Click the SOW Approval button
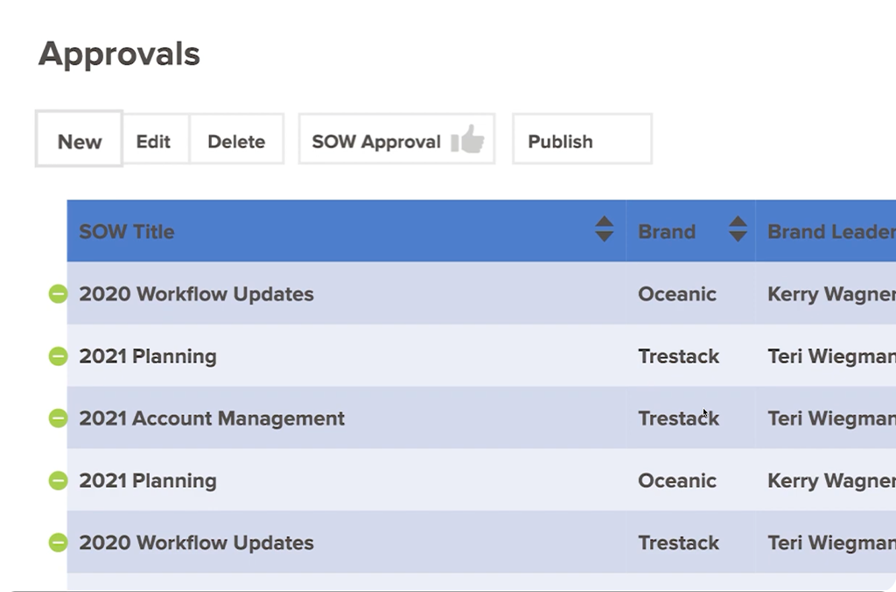The width and height of the screenshot is (896, 592). tap(396, 139)
